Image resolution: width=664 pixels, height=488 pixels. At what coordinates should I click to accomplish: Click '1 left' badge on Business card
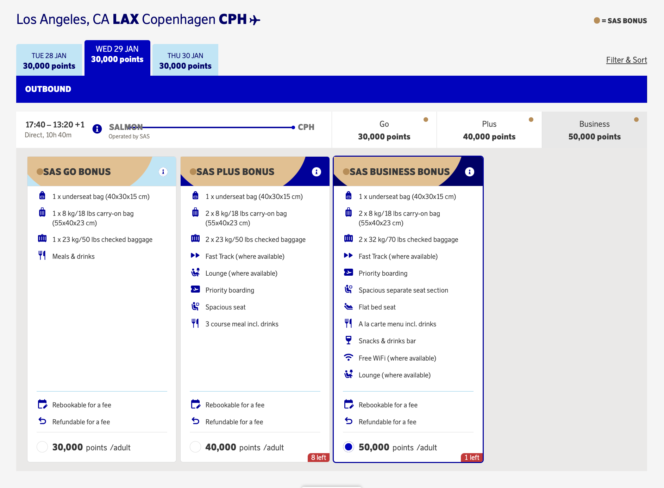[x=472, y=457]
